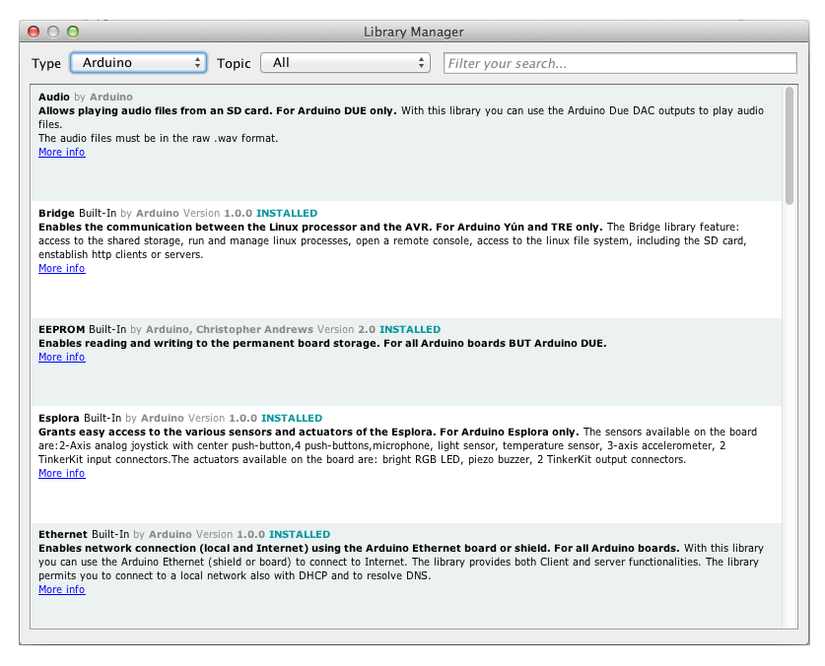Select the Audio library title
Image resolution: width=825 pixels, height=666 pixels.
[53, 97]
